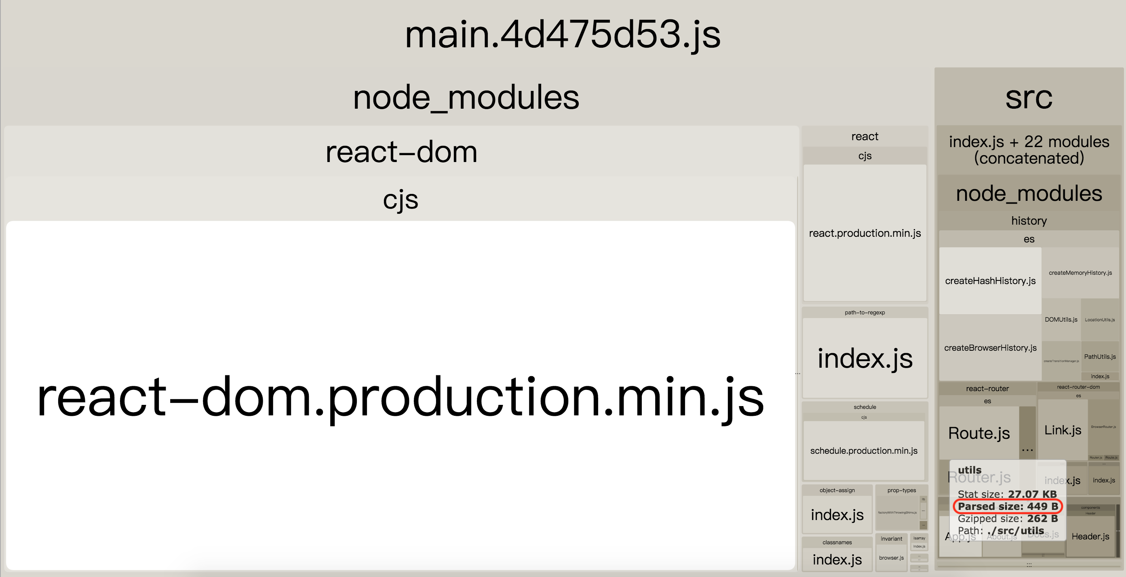Image resolution: width=1126 pixels, height=577 pixels.
Task: Click node_modules header inside src
Action: (x=1029, y=194)
